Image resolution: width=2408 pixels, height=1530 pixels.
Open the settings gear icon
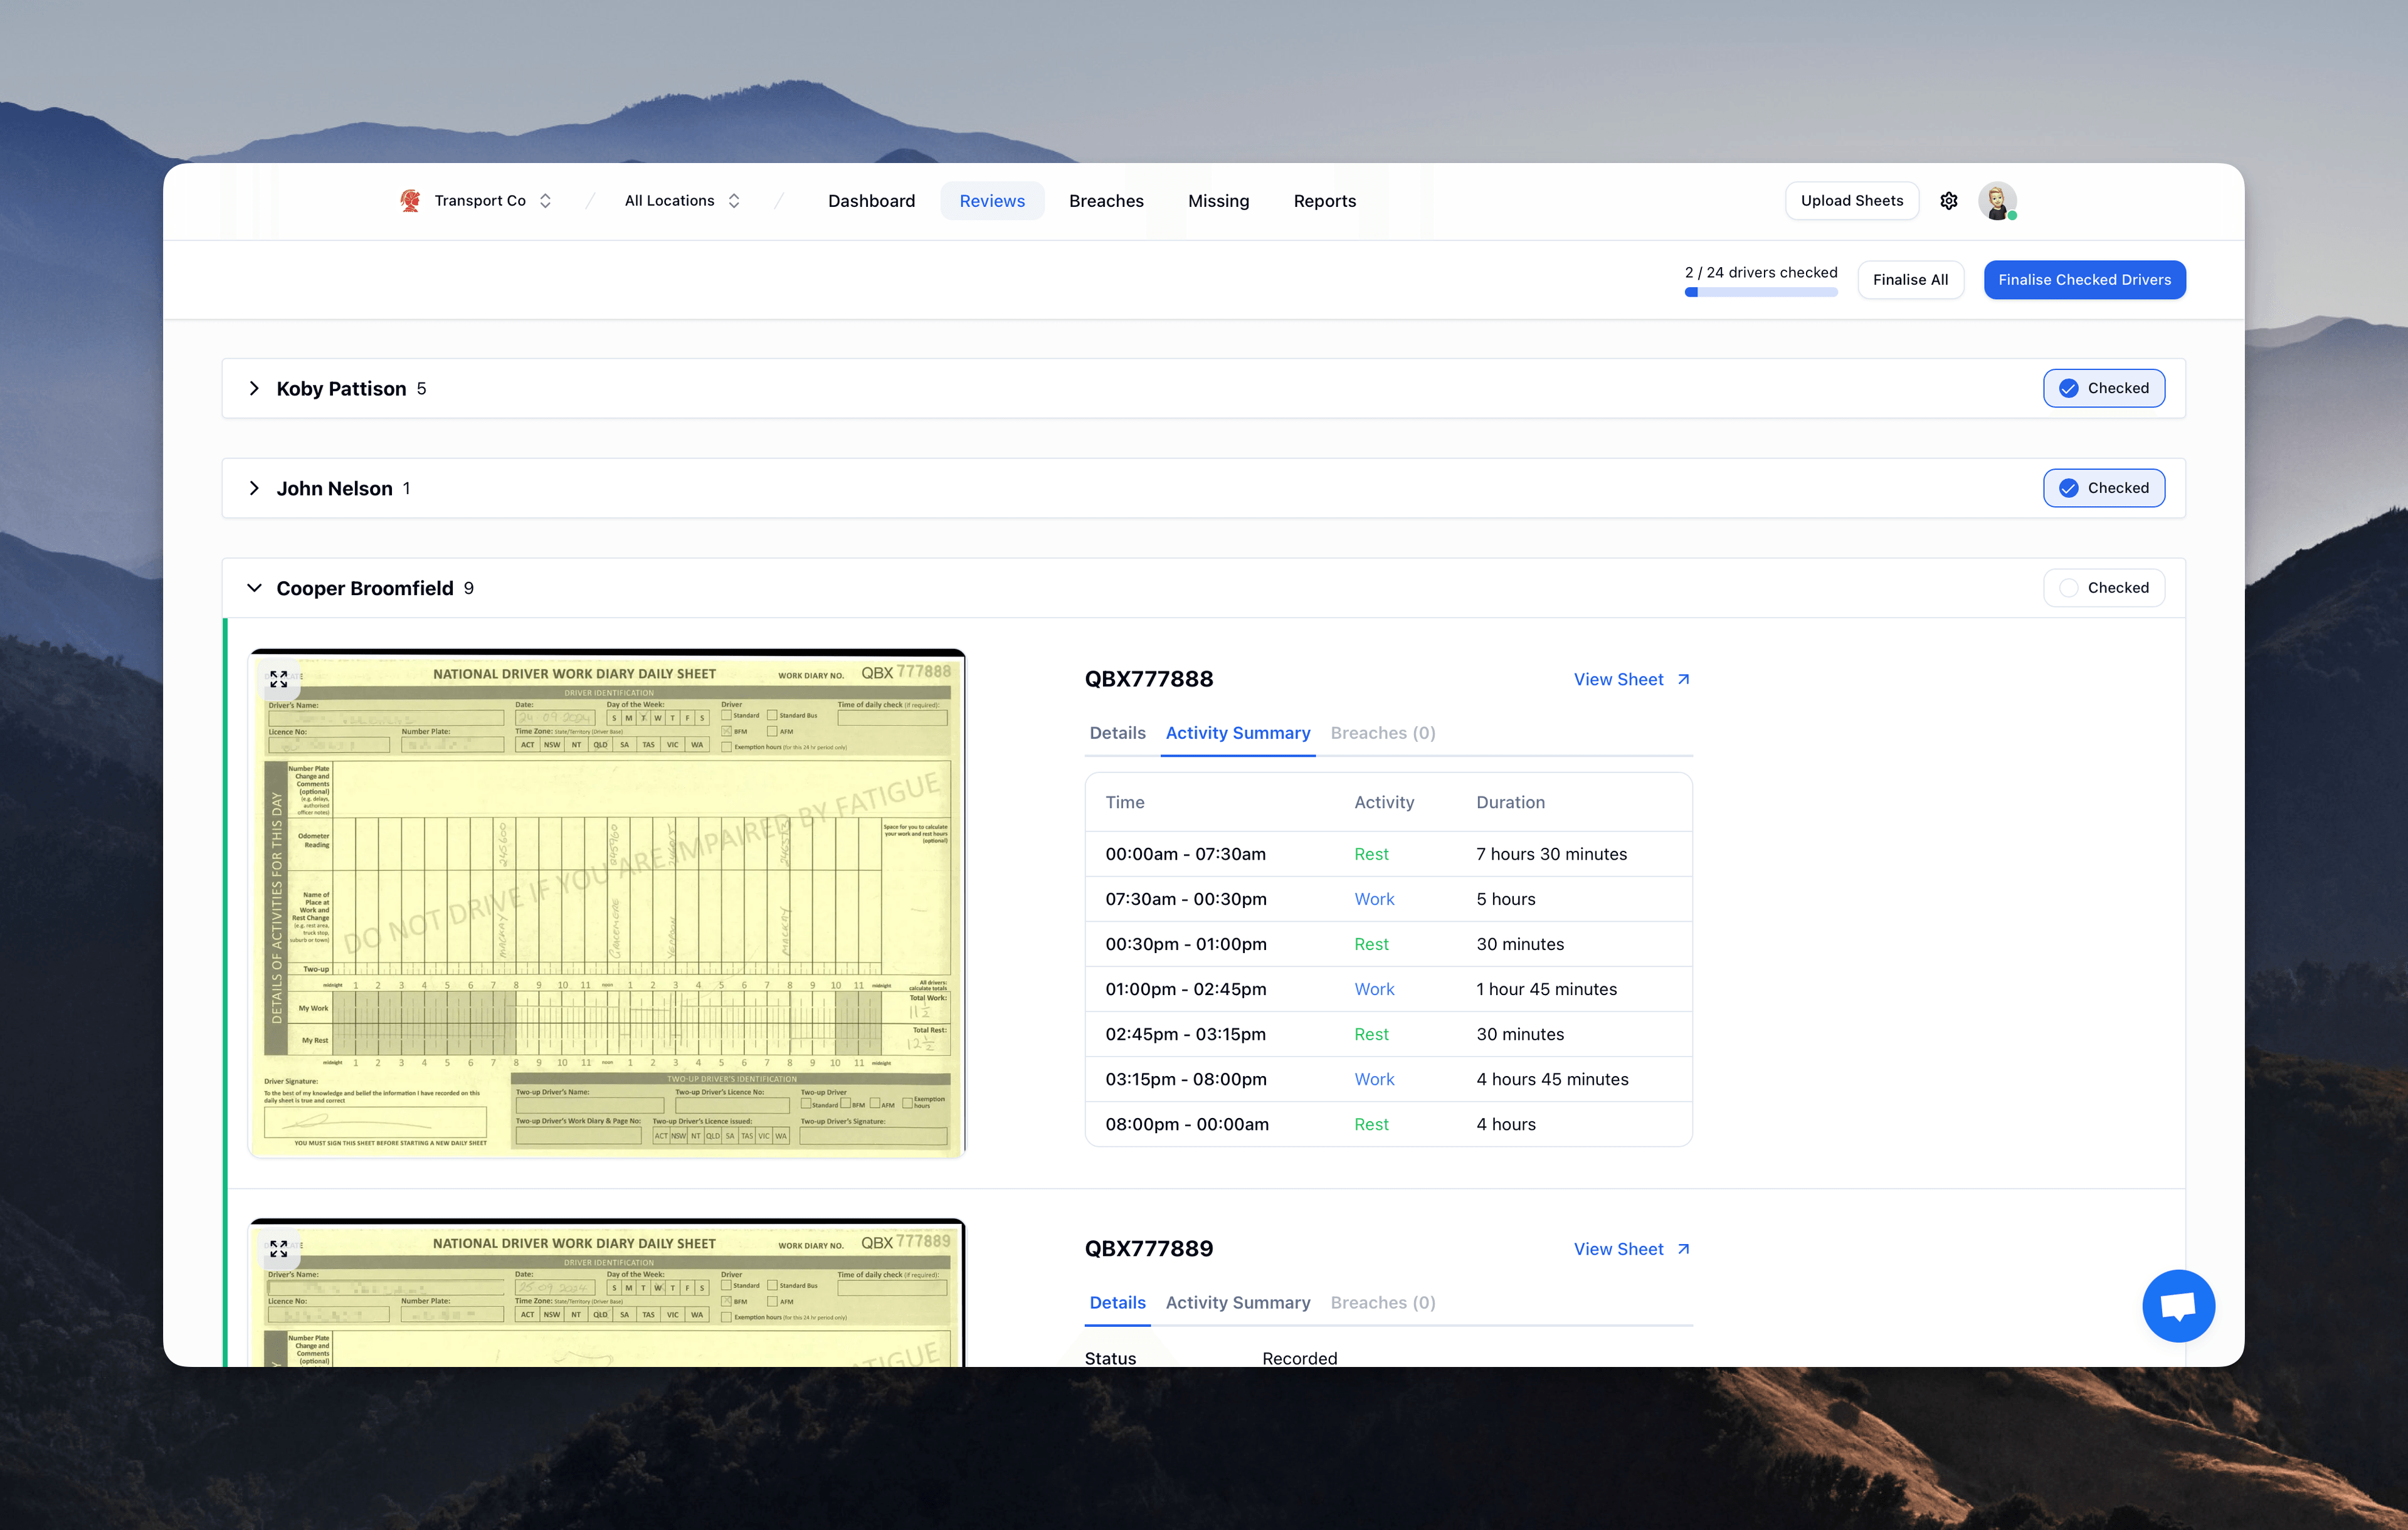(x=1949, y=201)
